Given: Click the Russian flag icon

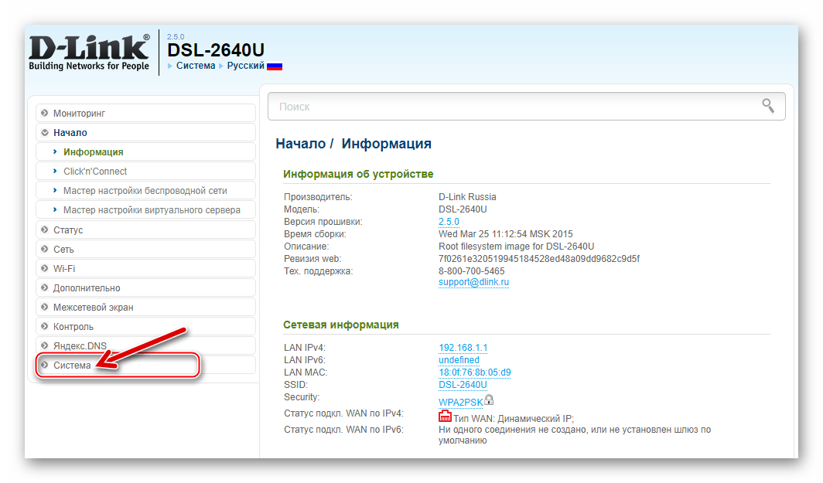Looking at the screenshot, I should click(x=275, y=66).
